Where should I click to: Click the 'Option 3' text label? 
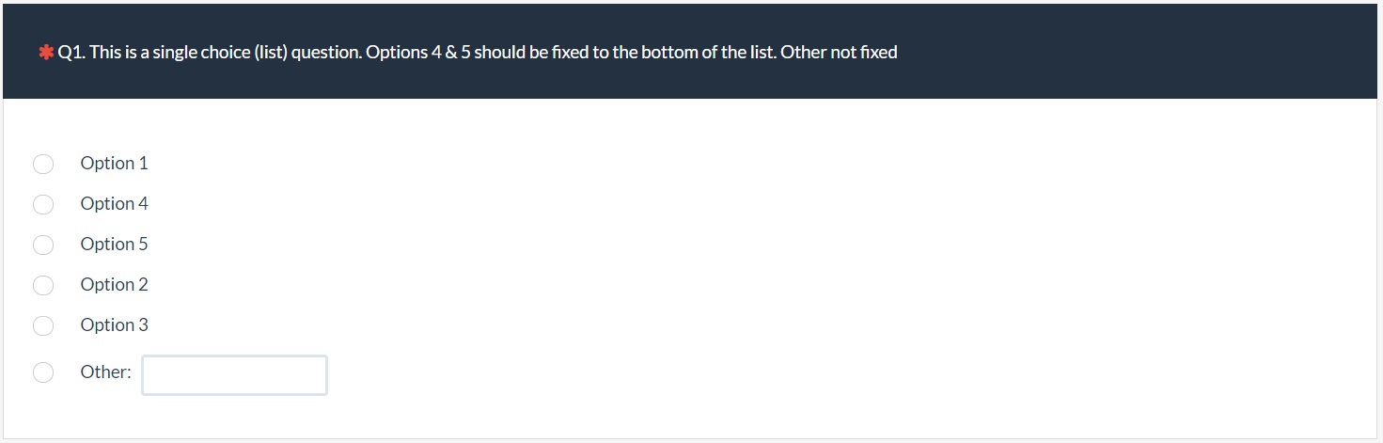[x=114, y=325]
